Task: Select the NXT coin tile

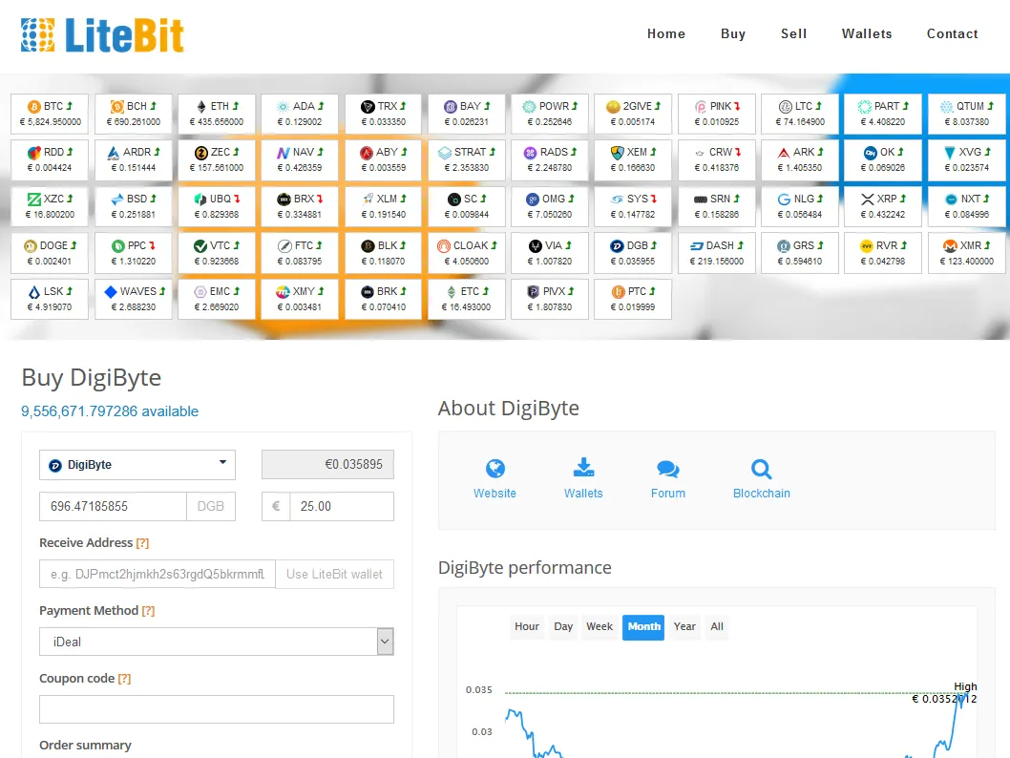Action: point(967,206)
